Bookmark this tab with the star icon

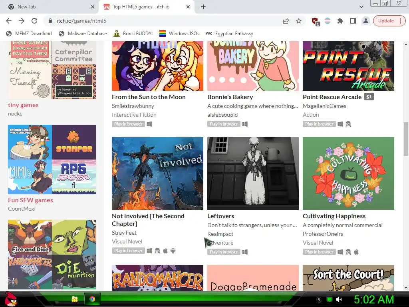[x=299, y=21]
